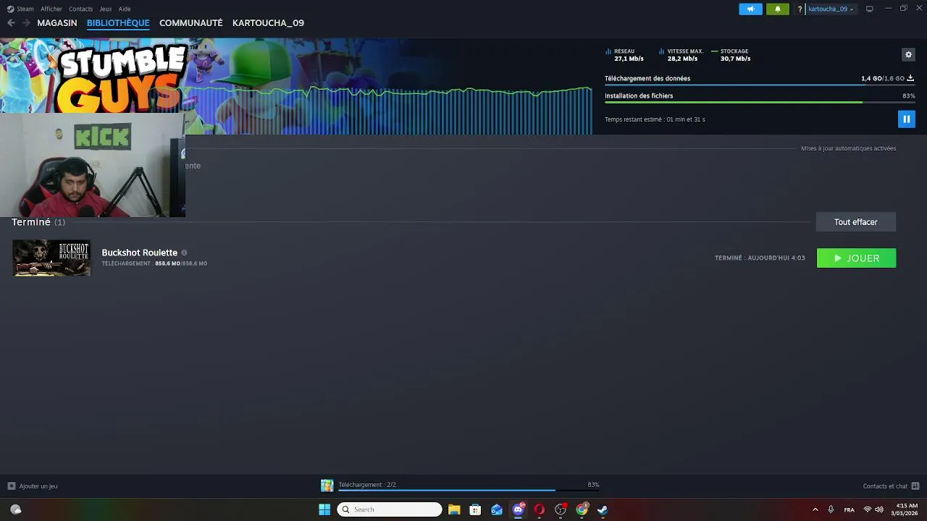Image resolution: width=927 pixels, height=521 pixels.
Task: Click 'TERMINÉ : AUJOURD'HUI 4:03' text
Action: 760,258
